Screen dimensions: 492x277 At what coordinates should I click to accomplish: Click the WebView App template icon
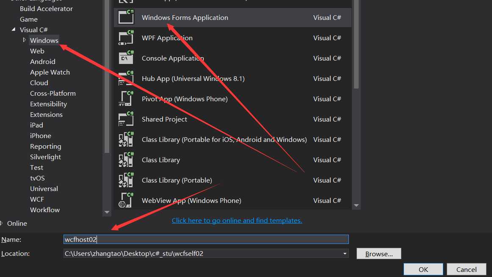(126, 200)
